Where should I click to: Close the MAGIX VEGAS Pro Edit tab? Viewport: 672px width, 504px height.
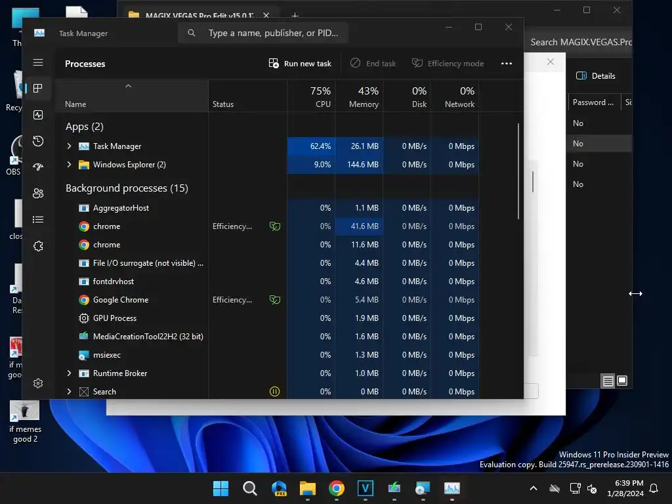(266, 16)
